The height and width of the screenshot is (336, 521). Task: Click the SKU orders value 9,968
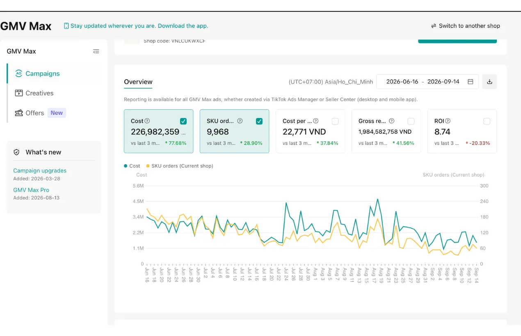(218, 132)
